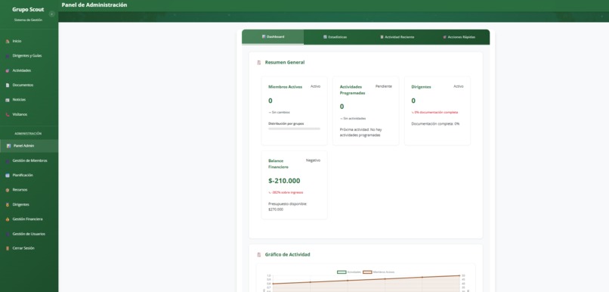Collapse the sidebar with the round arrow button
This screenshot has width=609, height=292.
pyautogui.click(x=51, y=14)
